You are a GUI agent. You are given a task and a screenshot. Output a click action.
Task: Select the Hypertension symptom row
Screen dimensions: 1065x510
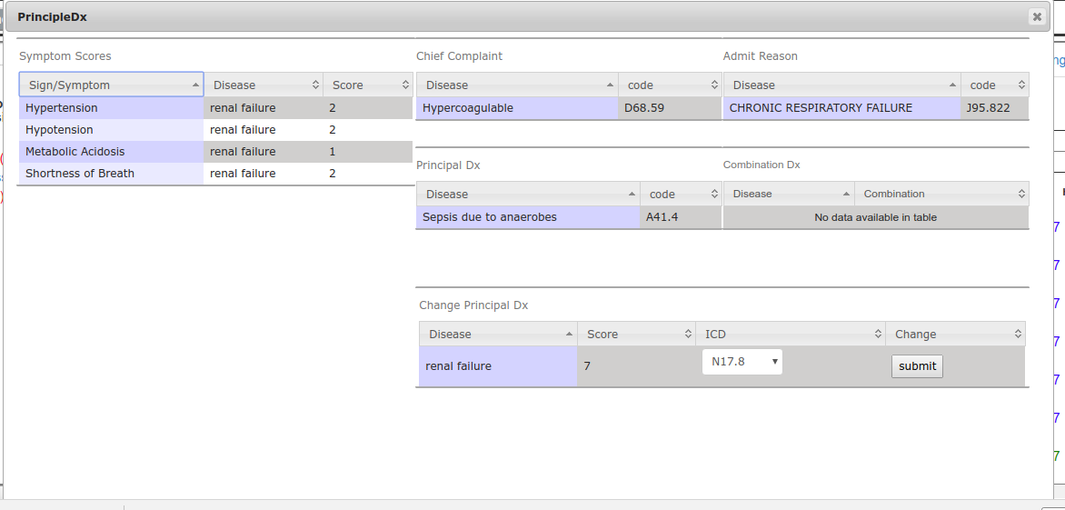point(111,108)
